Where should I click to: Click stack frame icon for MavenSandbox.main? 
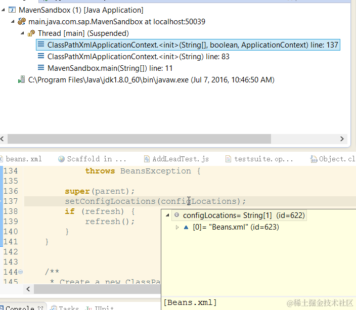[x=41, y=68]
